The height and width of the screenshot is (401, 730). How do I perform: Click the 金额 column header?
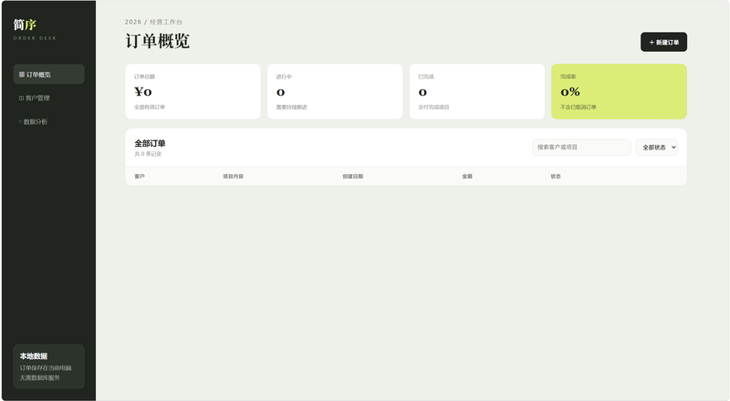click(x=467, y=176)
